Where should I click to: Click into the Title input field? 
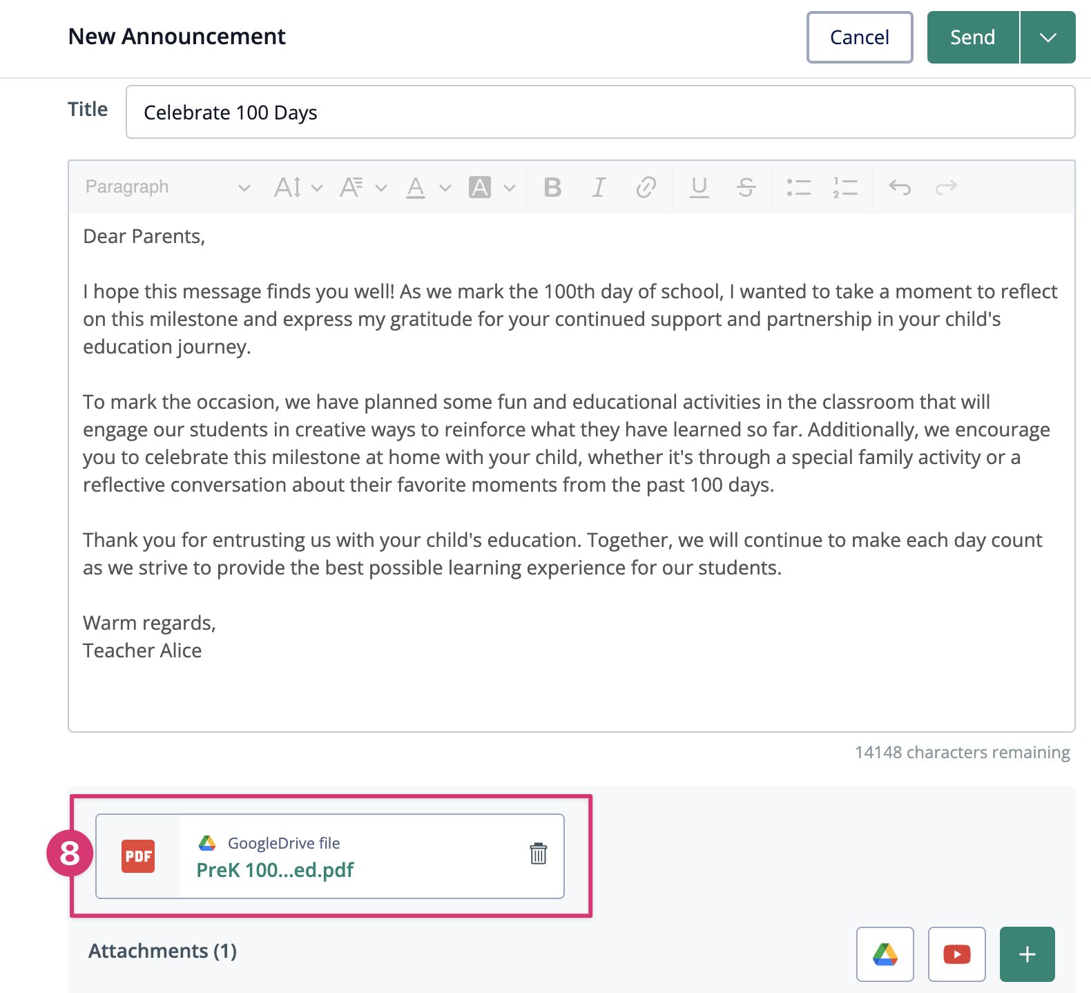599,112
